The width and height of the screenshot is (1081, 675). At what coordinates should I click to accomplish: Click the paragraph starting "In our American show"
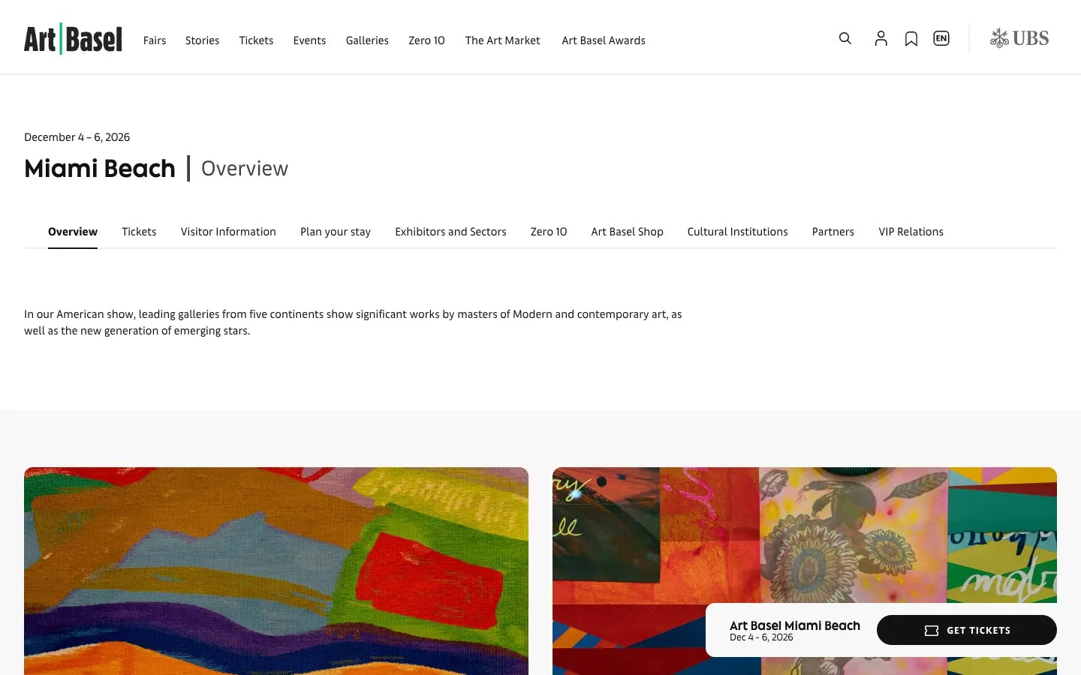pyautogui.click(x=353, y=322)
